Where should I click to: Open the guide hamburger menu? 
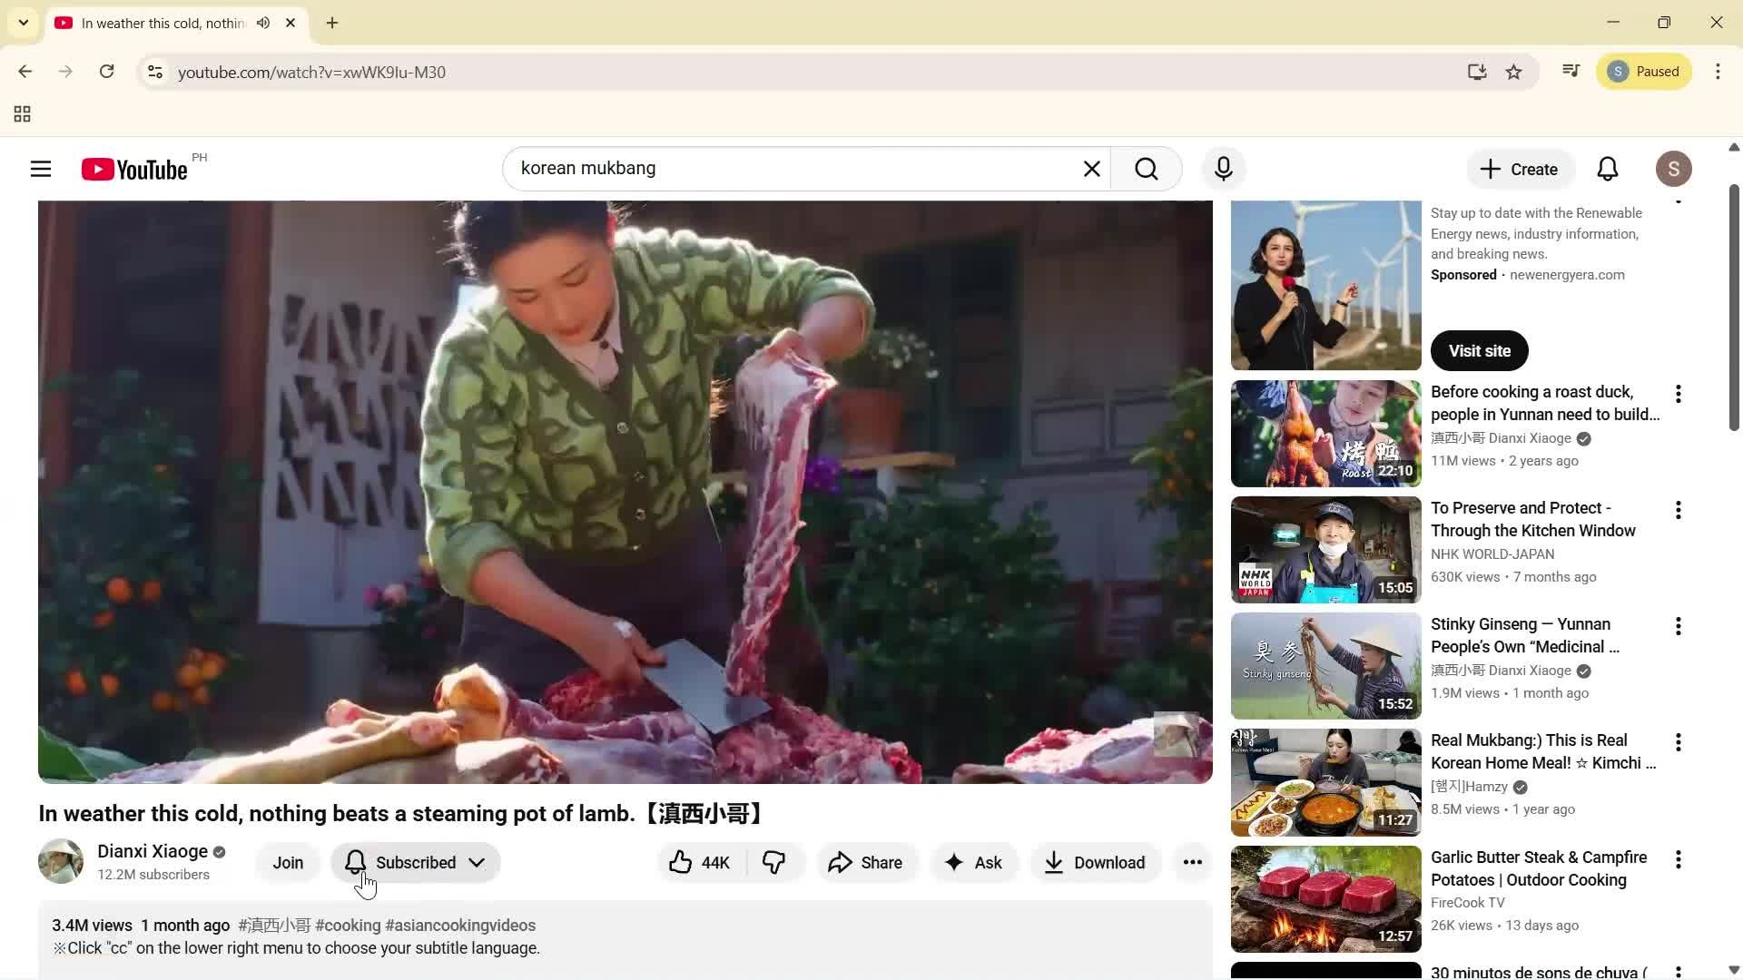click(40, 169)
